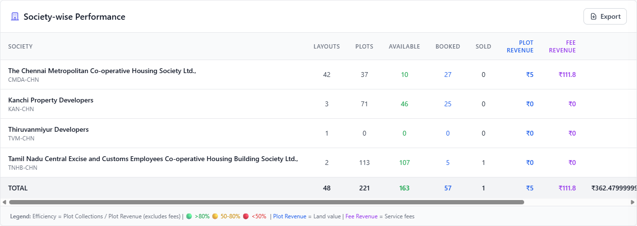Click ₹111.8 fee revenue in TOTAL row
Viewport: 637px width, 226px height.
pos(567,188)
